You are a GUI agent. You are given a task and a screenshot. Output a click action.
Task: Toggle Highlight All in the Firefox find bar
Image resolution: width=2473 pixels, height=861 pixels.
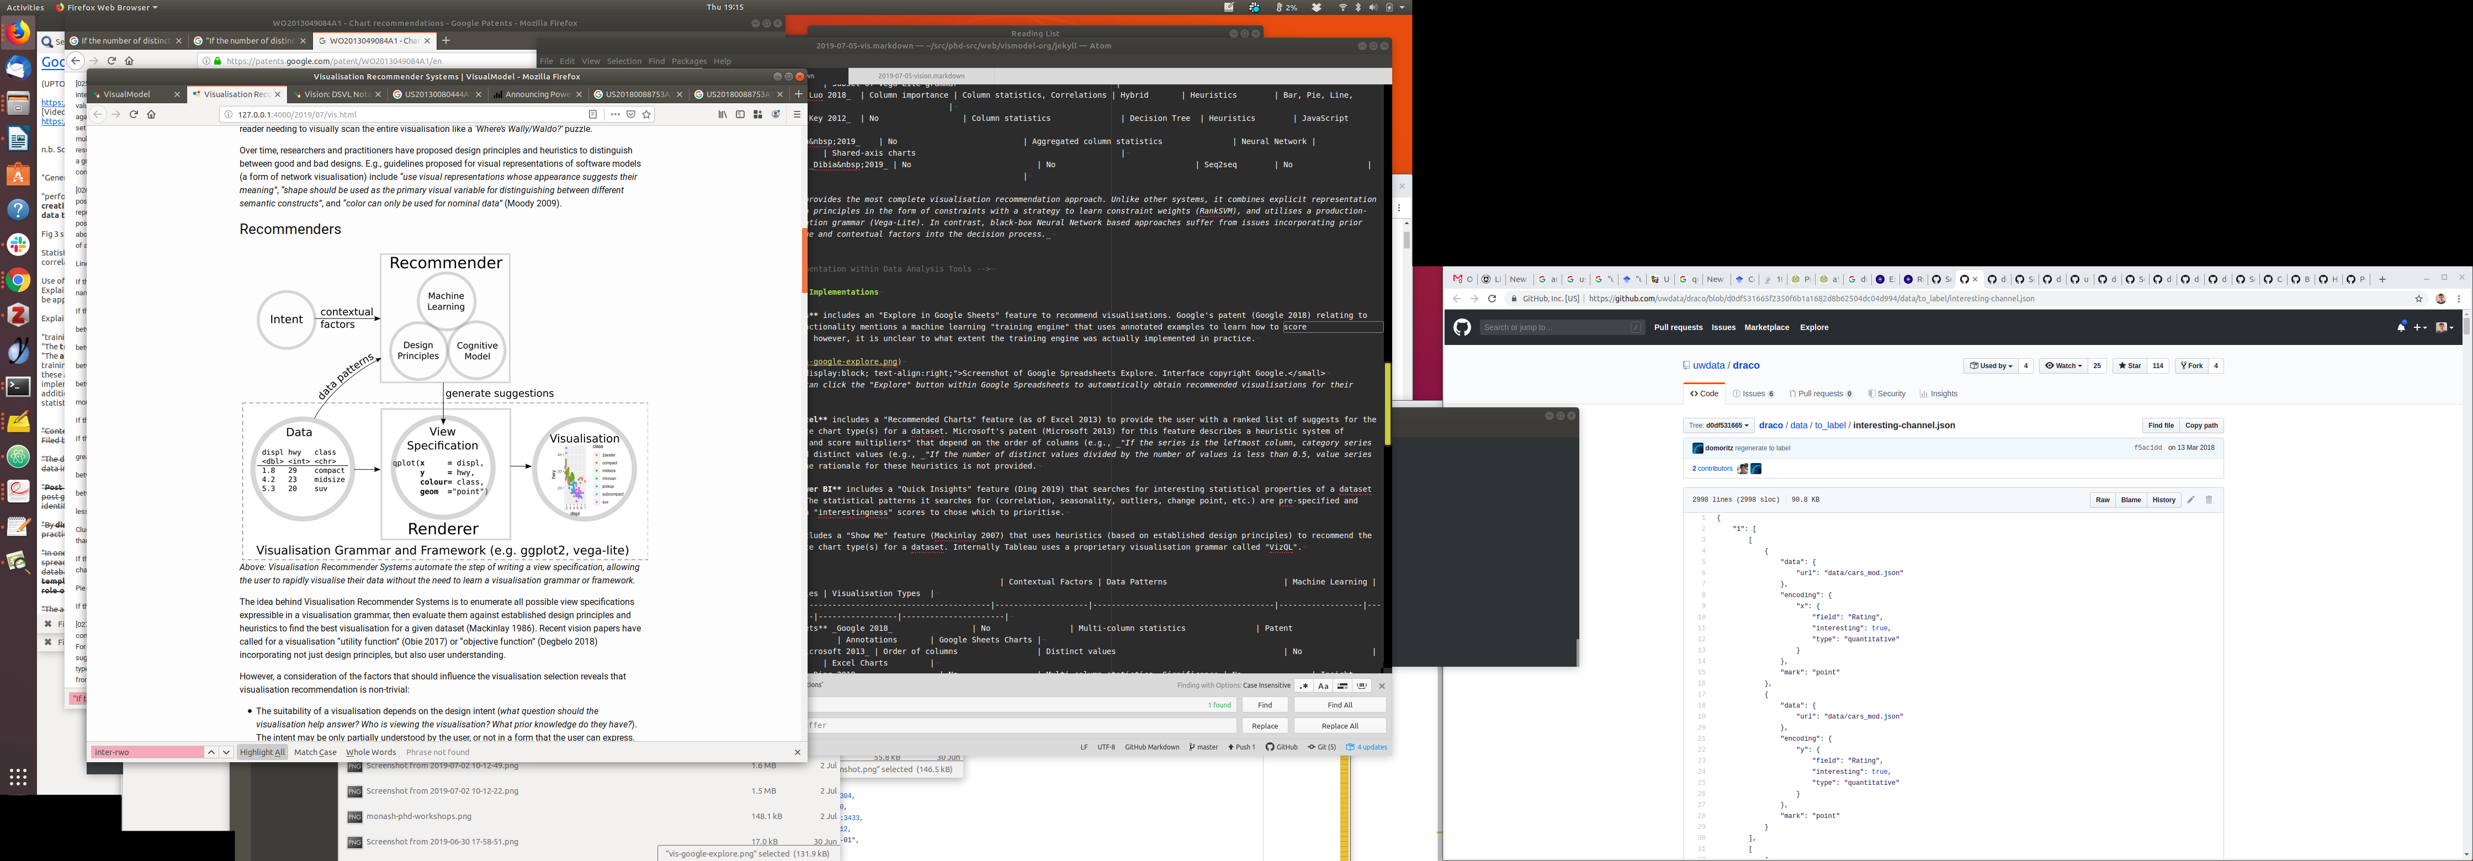262,752
